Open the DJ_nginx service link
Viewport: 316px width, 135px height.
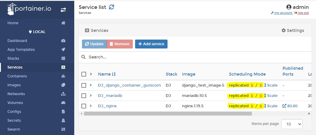[x=107, y=106]
